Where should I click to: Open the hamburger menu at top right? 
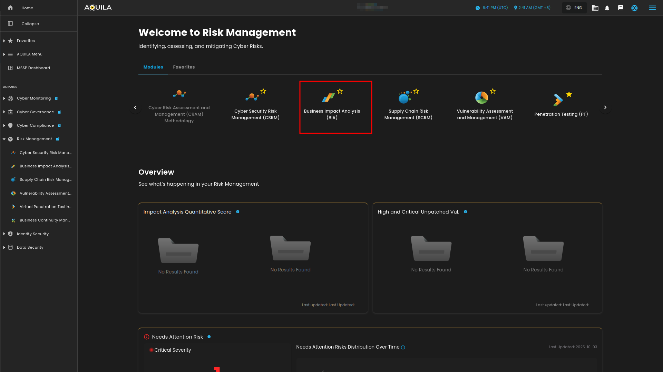(652, 8)
